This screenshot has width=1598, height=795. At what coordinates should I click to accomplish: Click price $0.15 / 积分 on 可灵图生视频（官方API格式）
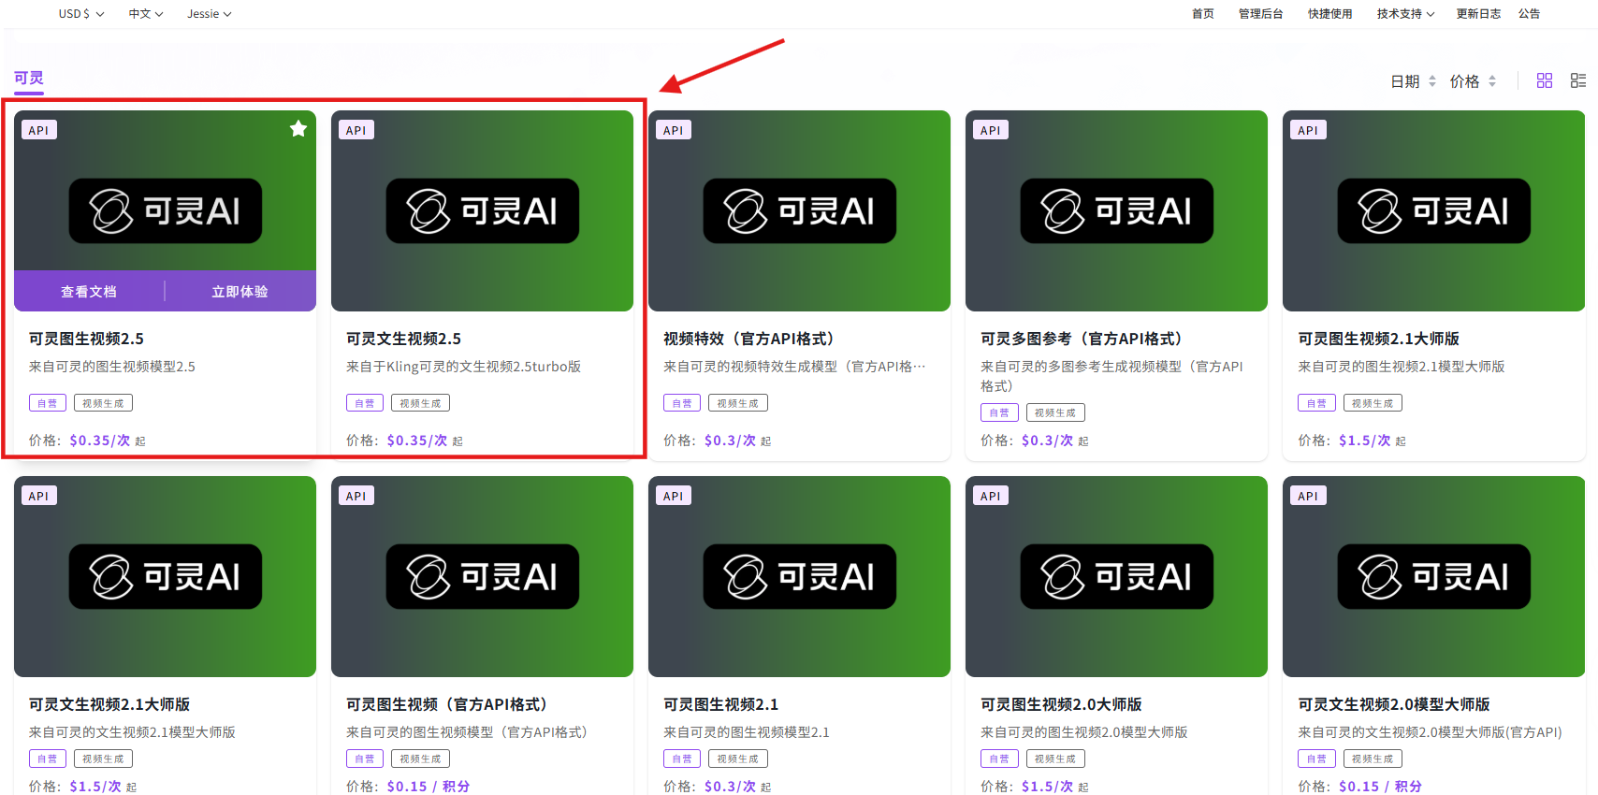pyautogui.click(x=428, y=787)
